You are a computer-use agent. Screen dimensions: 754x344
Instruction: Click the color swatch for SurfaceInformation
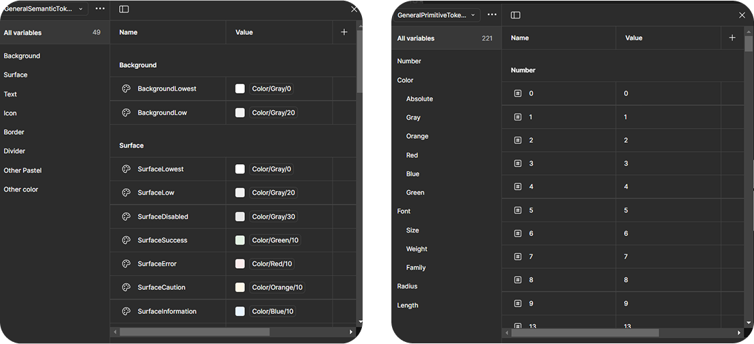point(240,311)
